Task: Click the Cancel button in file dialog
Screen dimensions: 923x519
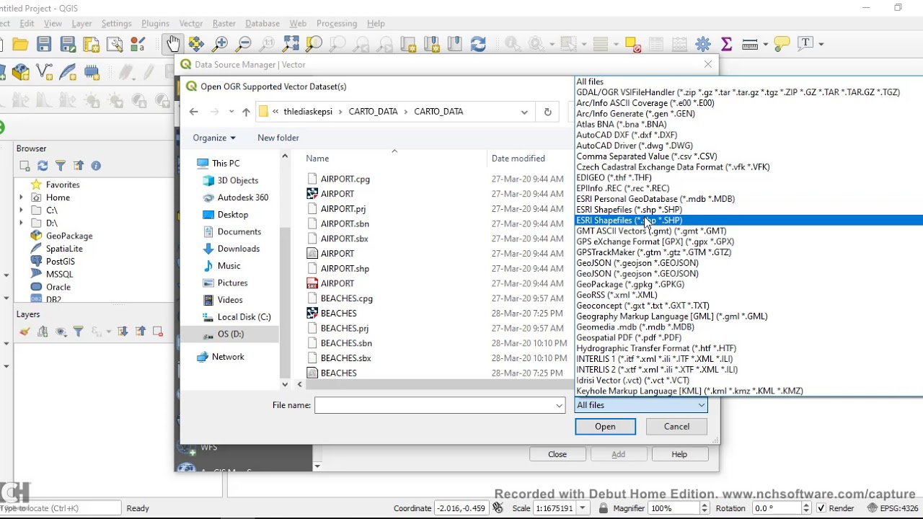Action: tap(676, 427)
